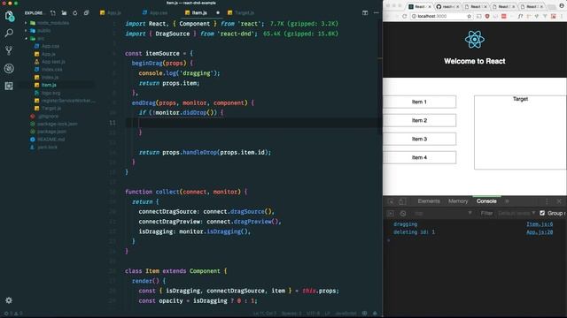The width and height of the screenshot is (567, 318).
Task: Split the editor with split icon
Action: pos(365,12)
